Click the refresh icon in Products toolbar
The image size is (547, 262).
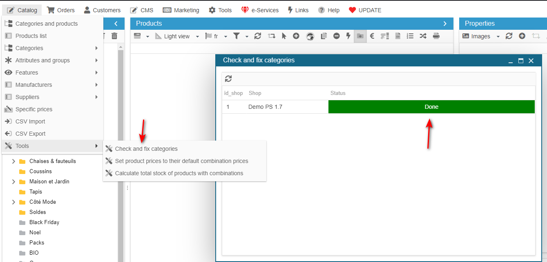258,36
